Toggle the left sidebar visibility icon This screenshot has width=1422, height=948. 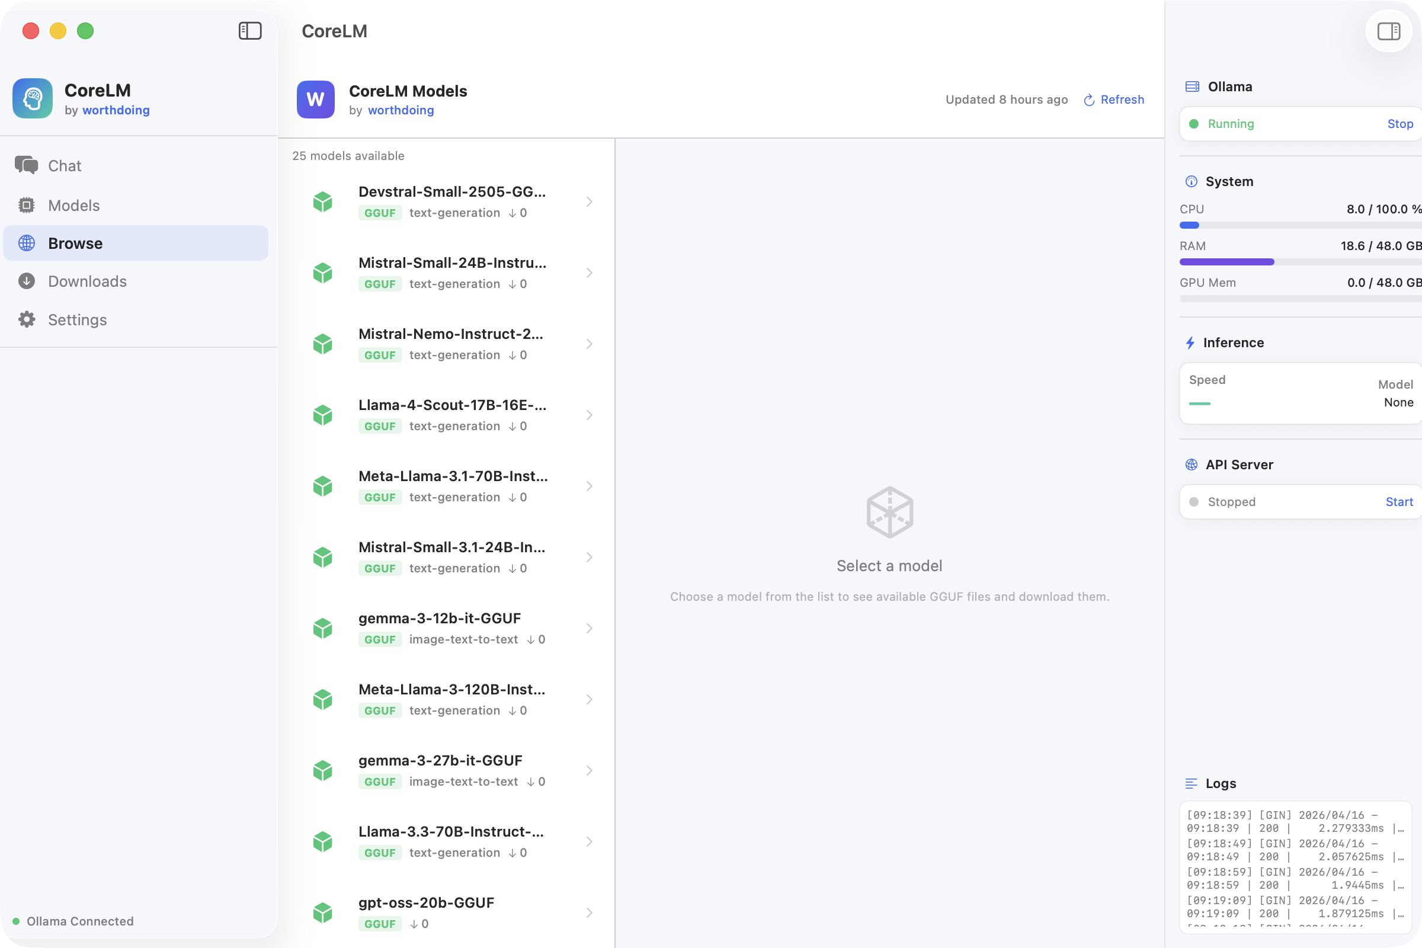(249, 31)
